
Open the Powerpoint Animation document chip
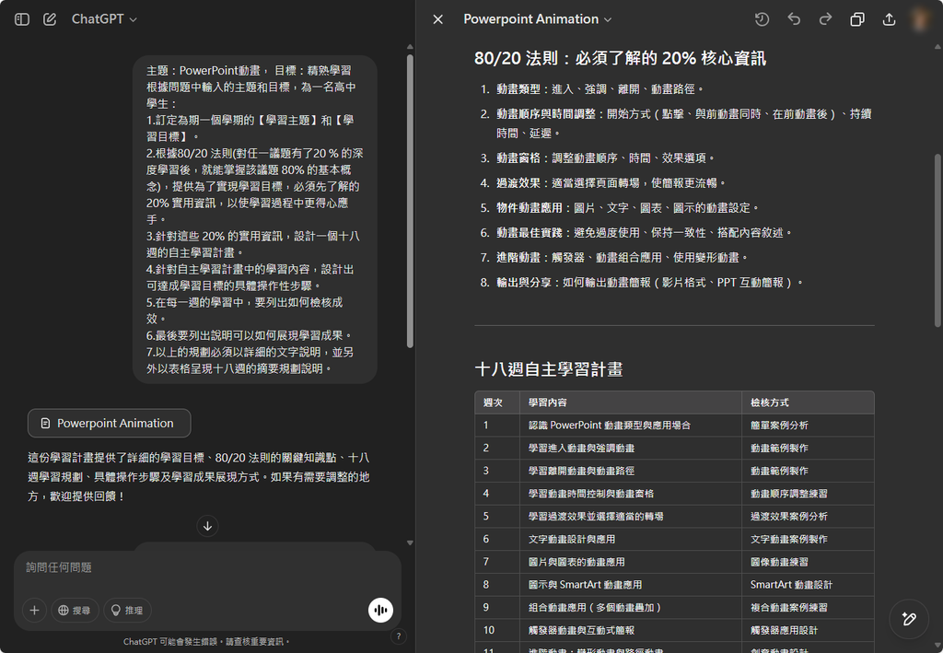[x=110, y=424]
